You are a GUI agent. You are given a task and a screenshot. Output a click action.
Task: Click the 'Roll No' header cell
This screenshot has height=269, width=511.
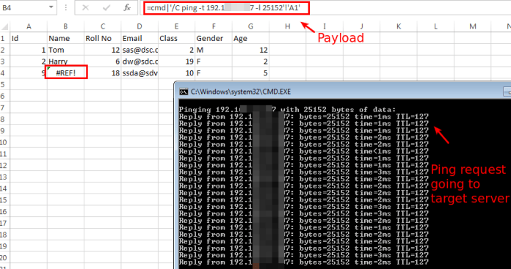click(103, 38)
